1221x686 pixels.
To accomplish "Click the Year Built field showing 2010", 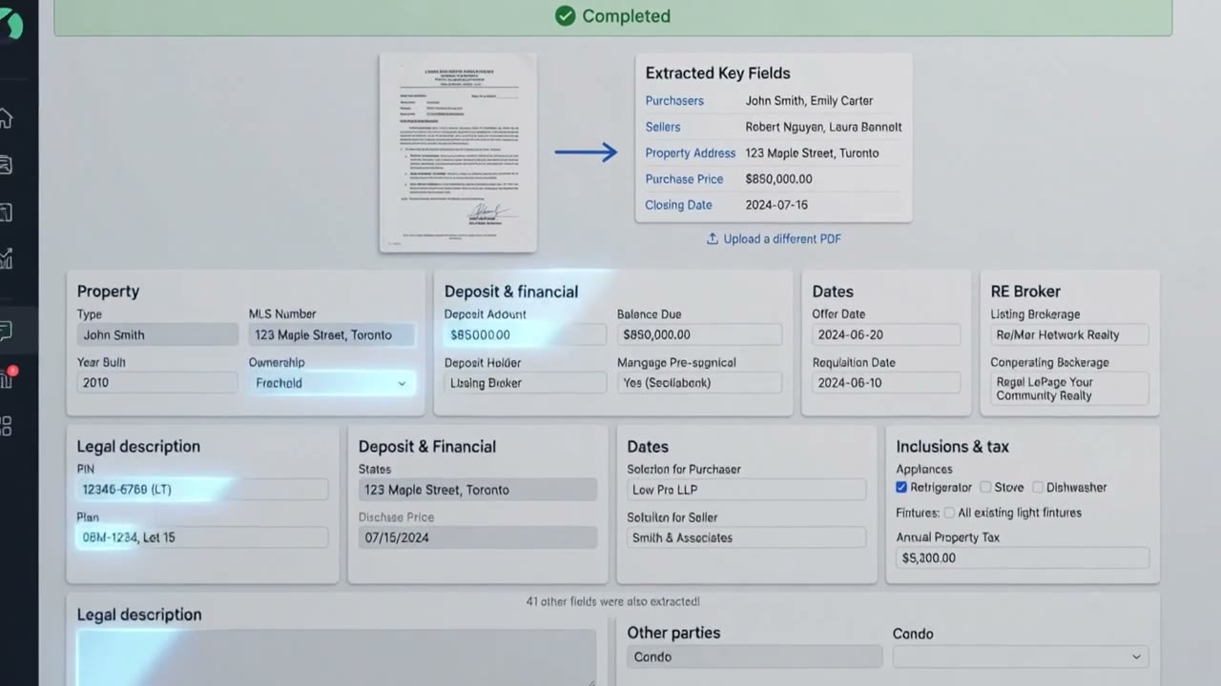I will tap(157, 383).
